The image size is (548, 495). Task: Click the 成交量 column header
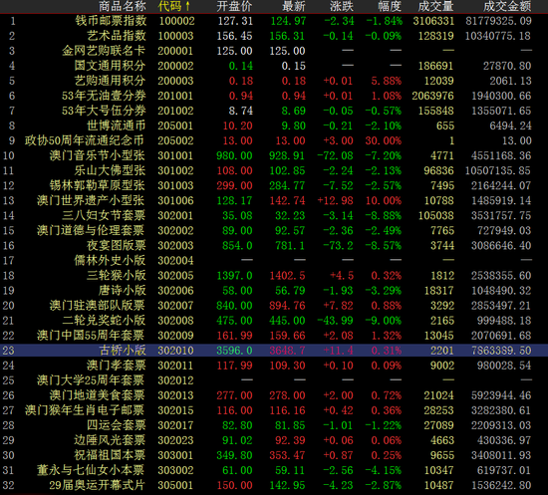pos(435,6)
